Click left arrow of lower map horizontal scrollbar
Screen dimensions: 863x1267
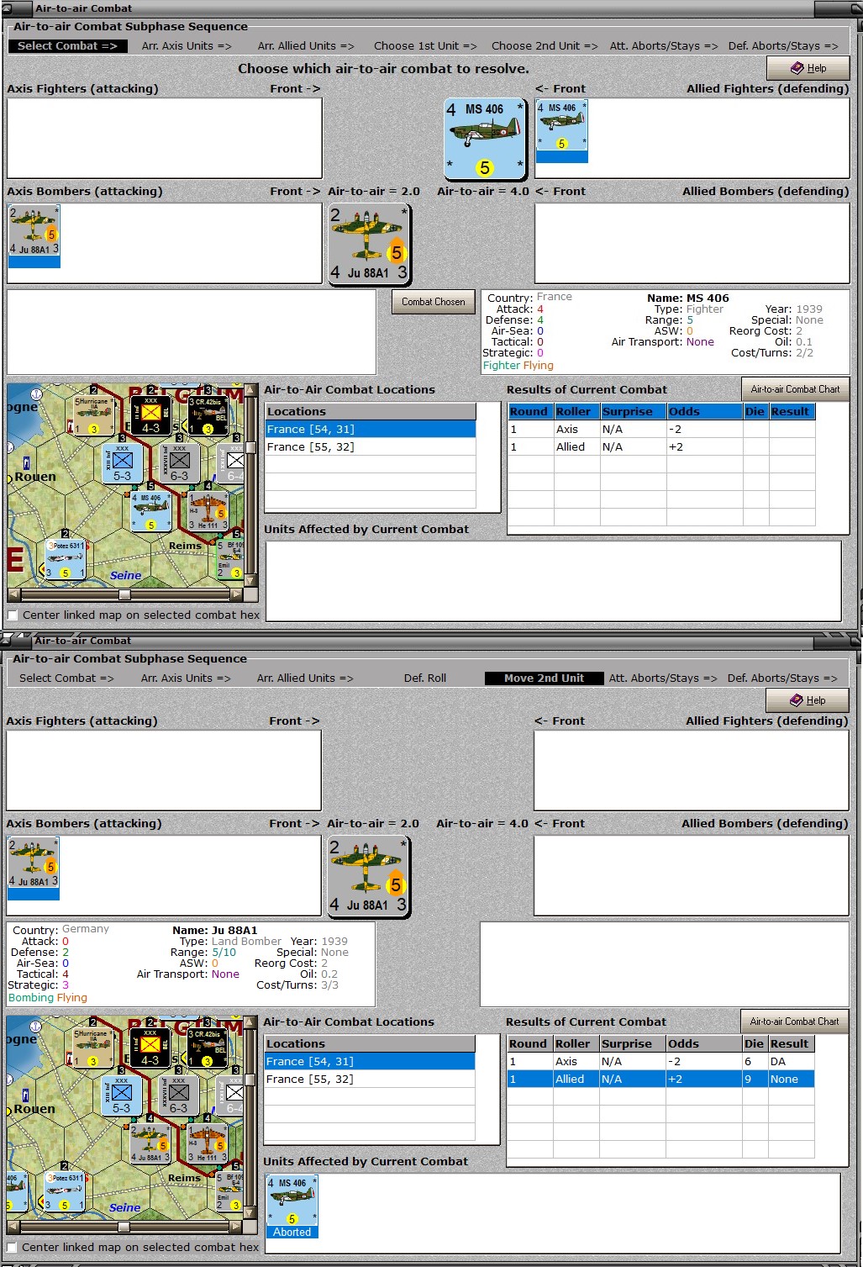[13, 1227]
